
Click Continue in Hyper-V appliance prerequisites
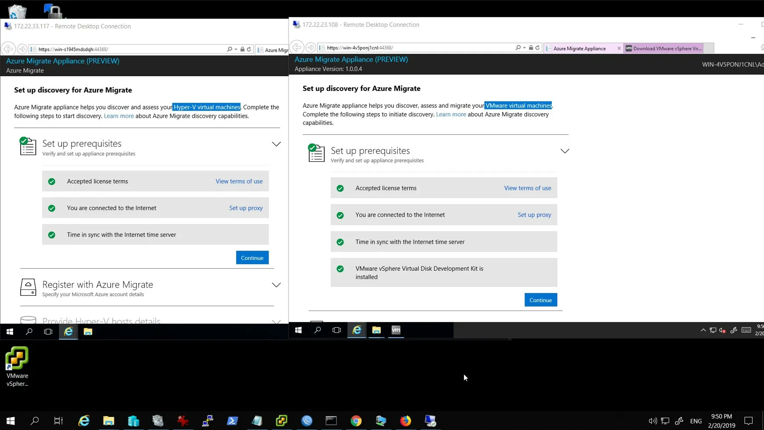point(252,258)
